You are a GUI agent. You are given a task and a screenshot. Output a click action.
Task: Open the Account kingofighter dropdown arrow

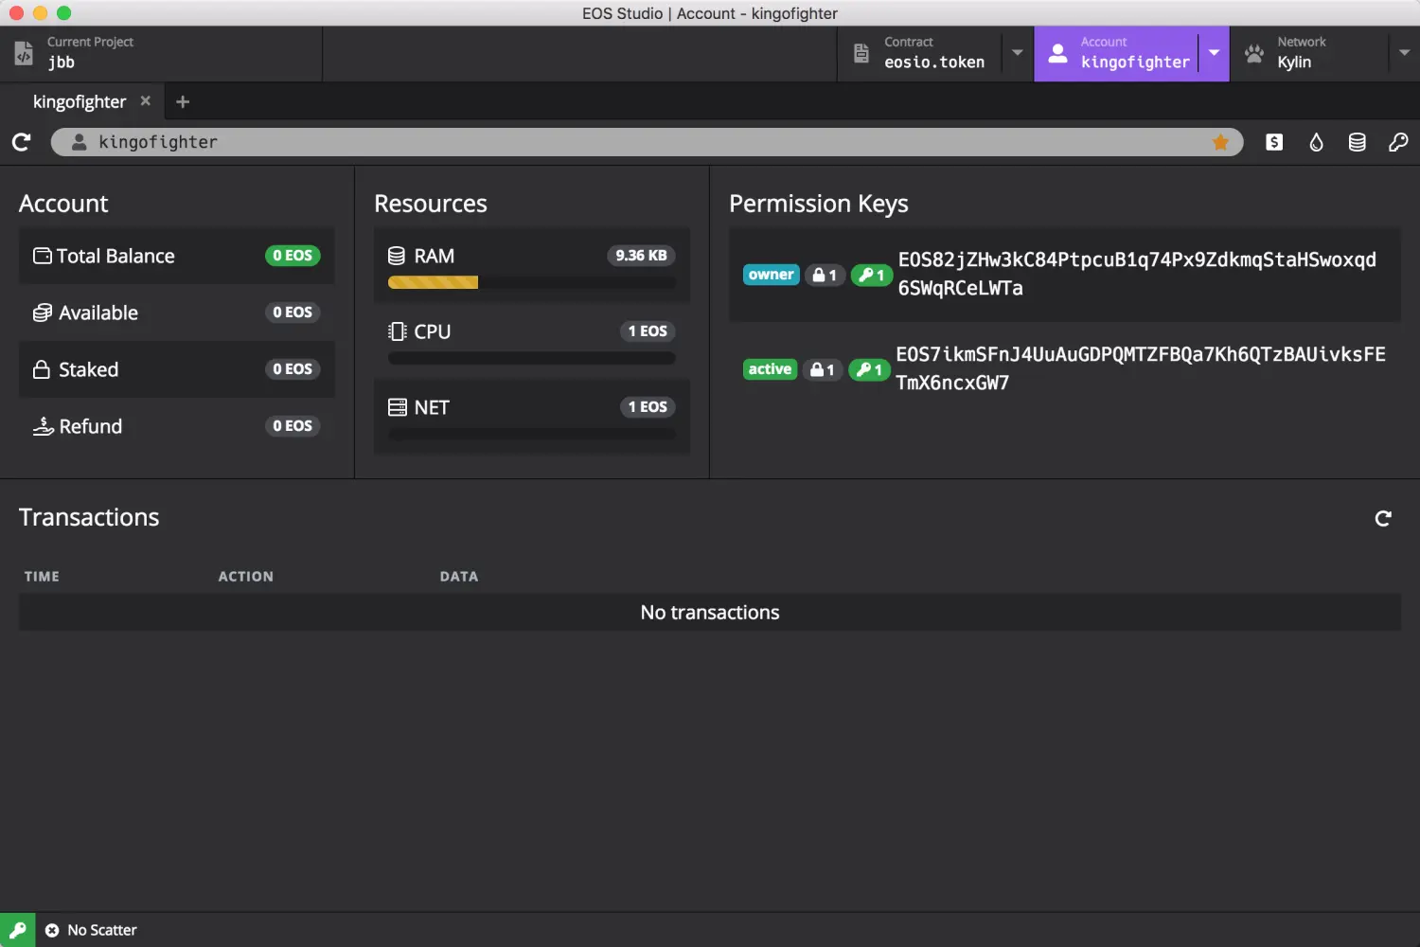(1214, 53)
